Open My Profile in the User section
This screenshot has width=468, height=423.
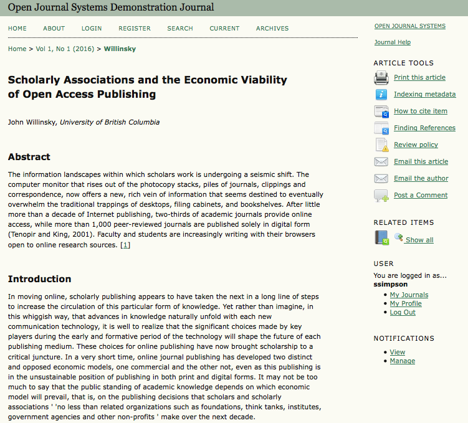pos(406,303)
